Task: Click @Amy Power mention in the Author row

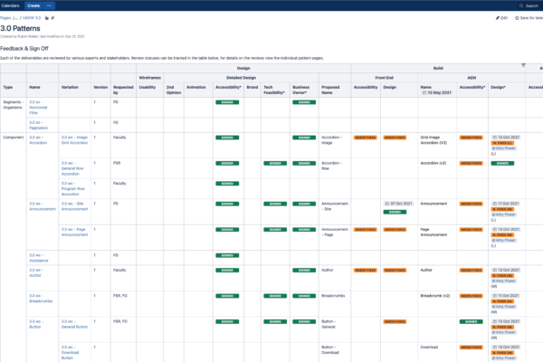Action: 503,281
